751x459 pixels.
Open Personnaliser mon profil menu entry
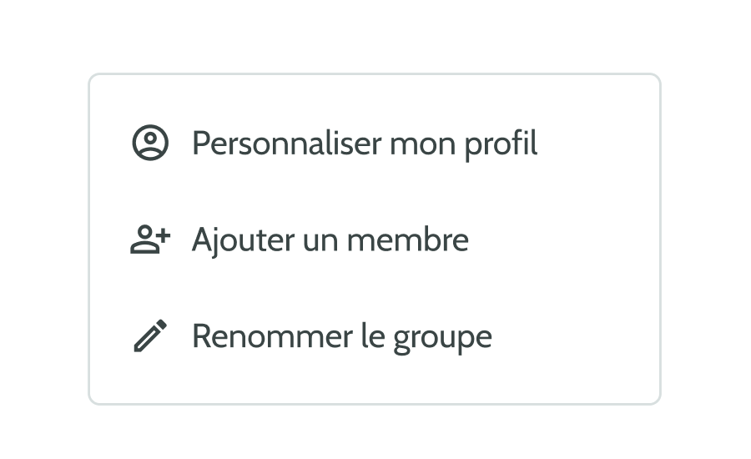point(375,143)
